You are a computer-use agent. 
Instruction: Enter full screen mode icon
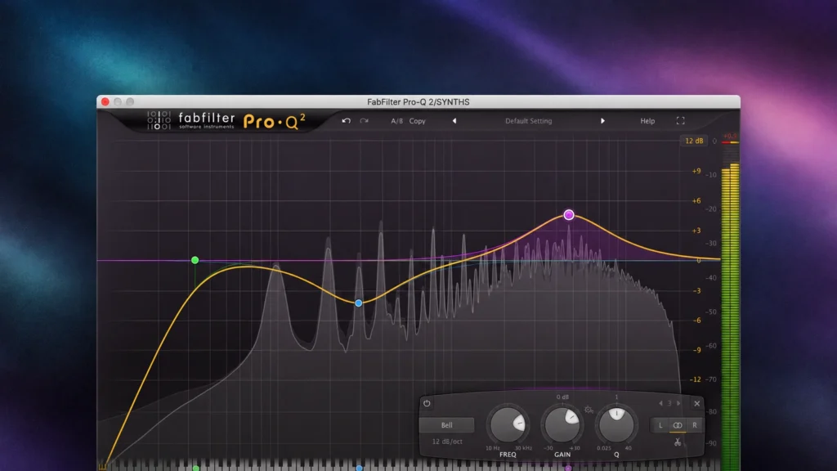click(x=681, y=121)
